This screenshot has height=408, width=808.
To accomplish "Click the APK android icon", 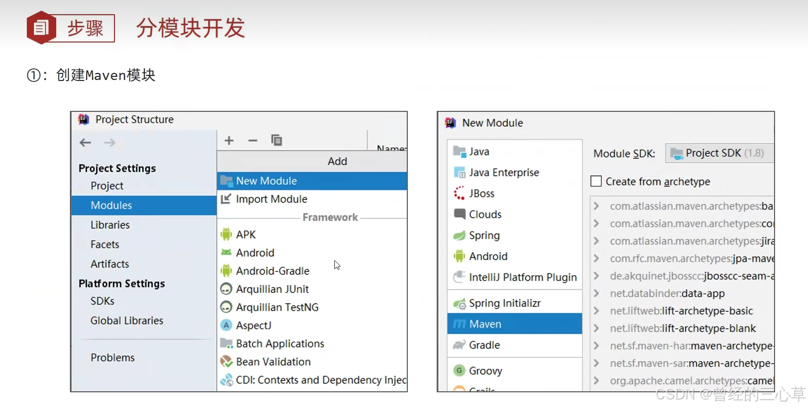I will pyautogui.click(x=226, y=234).
